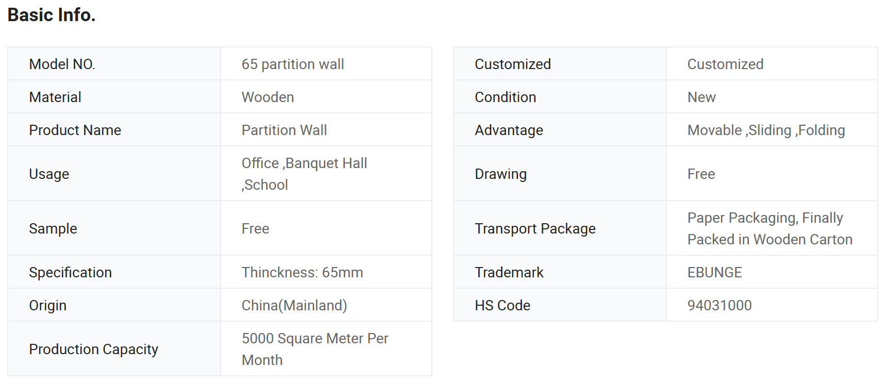Click the New condition value
This screenshot has height=382, width=887.
click(701, 97)
